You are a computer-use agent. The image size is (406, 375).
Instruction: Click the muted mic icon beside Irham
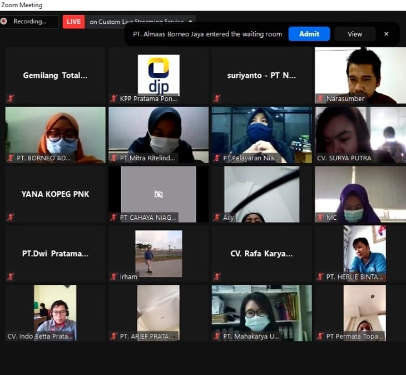pyautogui.click(x=114, y=277)
